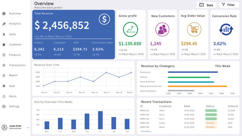This screenshot has width=242, height=136.
Task: Open Products using its sidebar icon
Action: coord(4,55)
